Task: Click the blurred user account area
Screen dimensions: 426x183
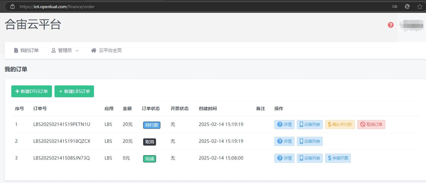Action: click(x=411, y=25)
